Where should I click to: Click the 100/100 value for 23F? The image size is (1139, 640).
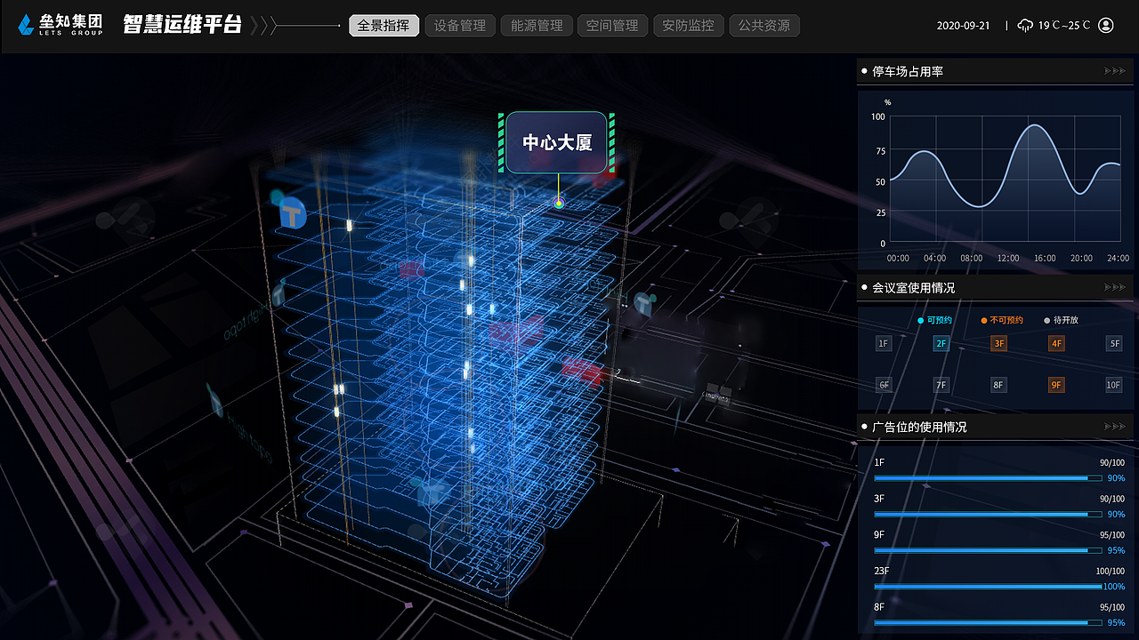click(x=1111, y=572)
